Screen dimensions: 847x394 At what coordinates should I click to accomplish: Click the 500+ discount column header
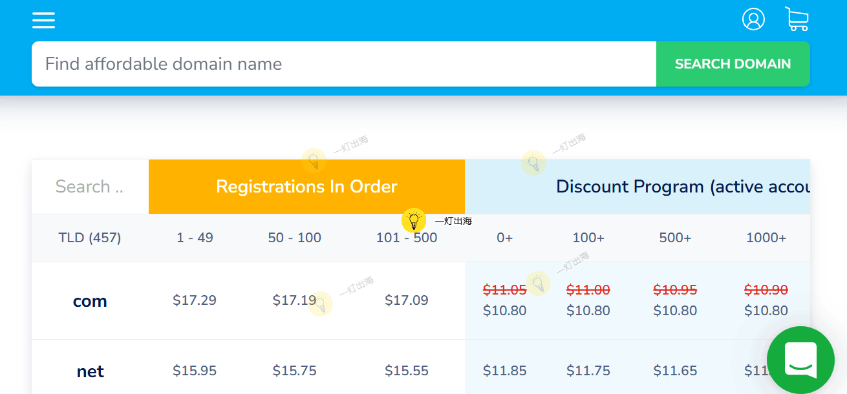click(675, 238)
